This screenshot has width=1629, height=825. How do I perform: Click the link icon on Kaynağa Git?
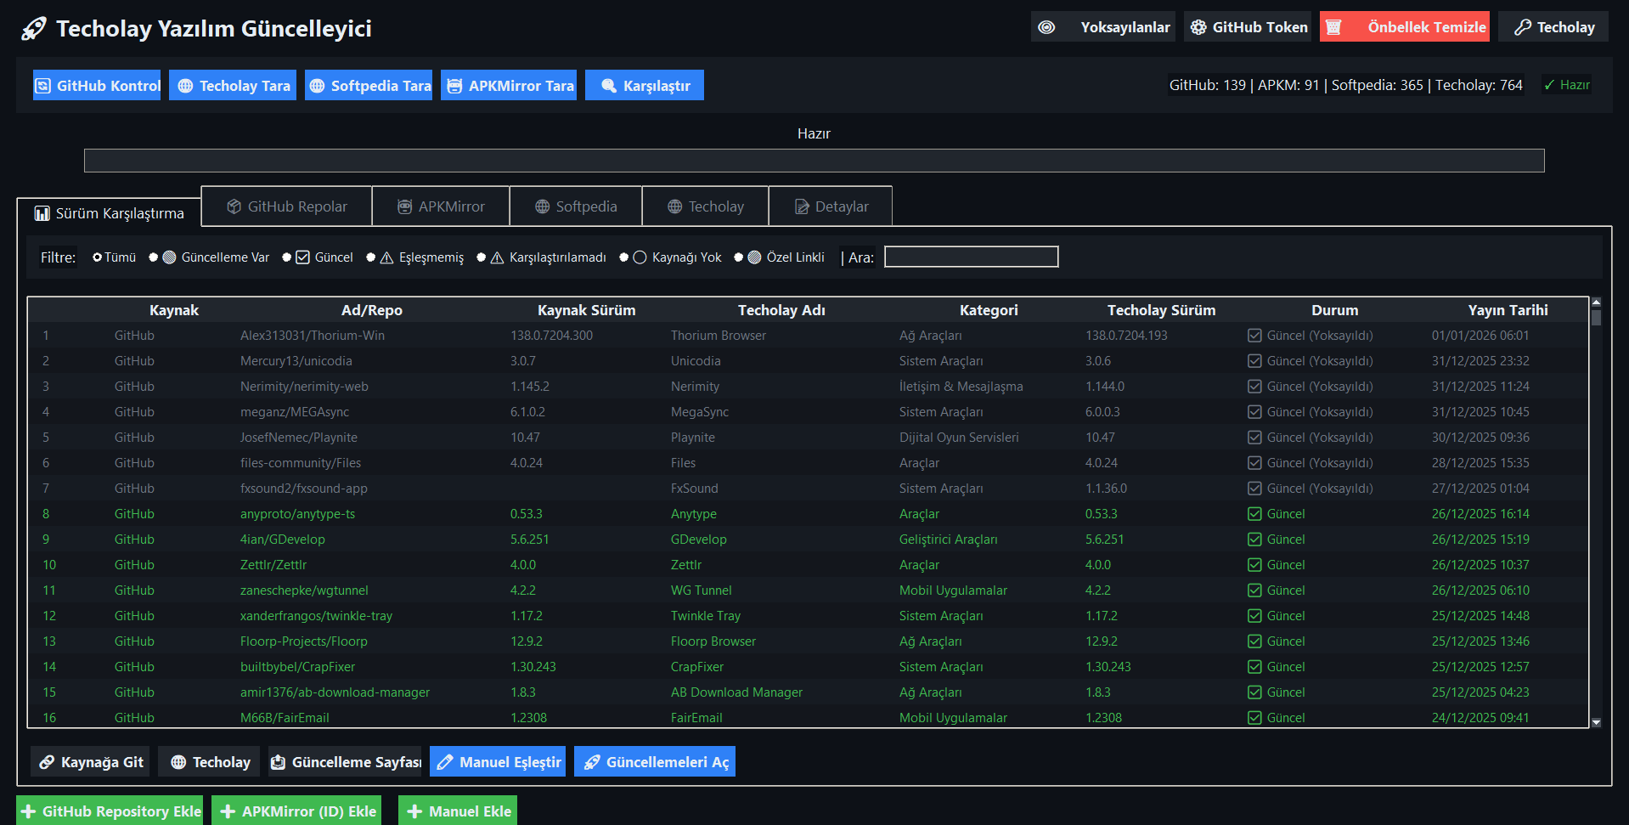[x=47, y=762]
